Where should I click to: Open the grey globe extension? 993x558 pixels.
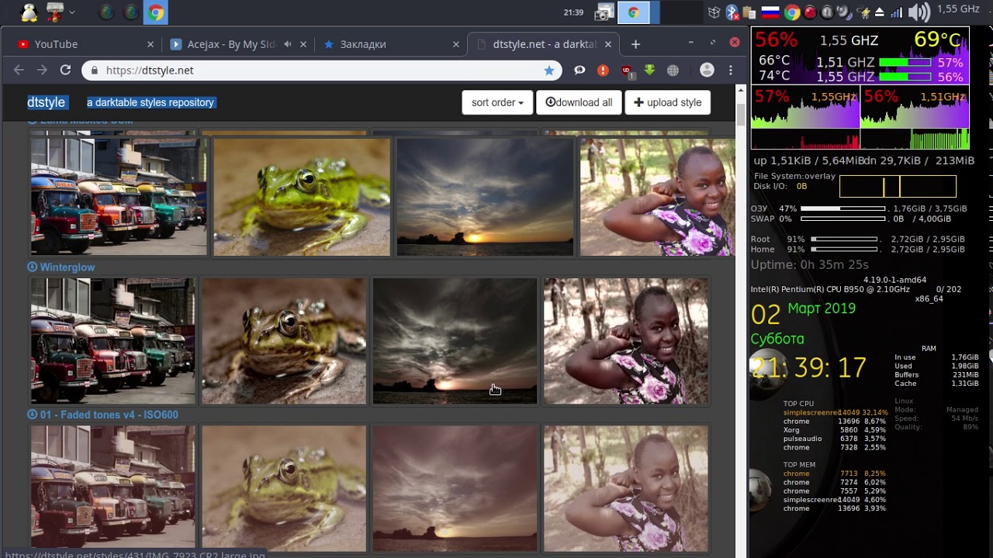pos(673,71)
